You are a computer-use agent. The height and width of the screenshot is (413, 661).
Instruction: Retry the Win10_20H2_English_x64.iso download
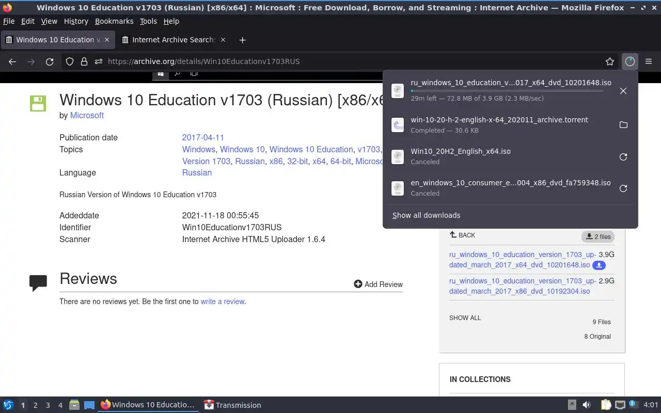pos(623,157)
